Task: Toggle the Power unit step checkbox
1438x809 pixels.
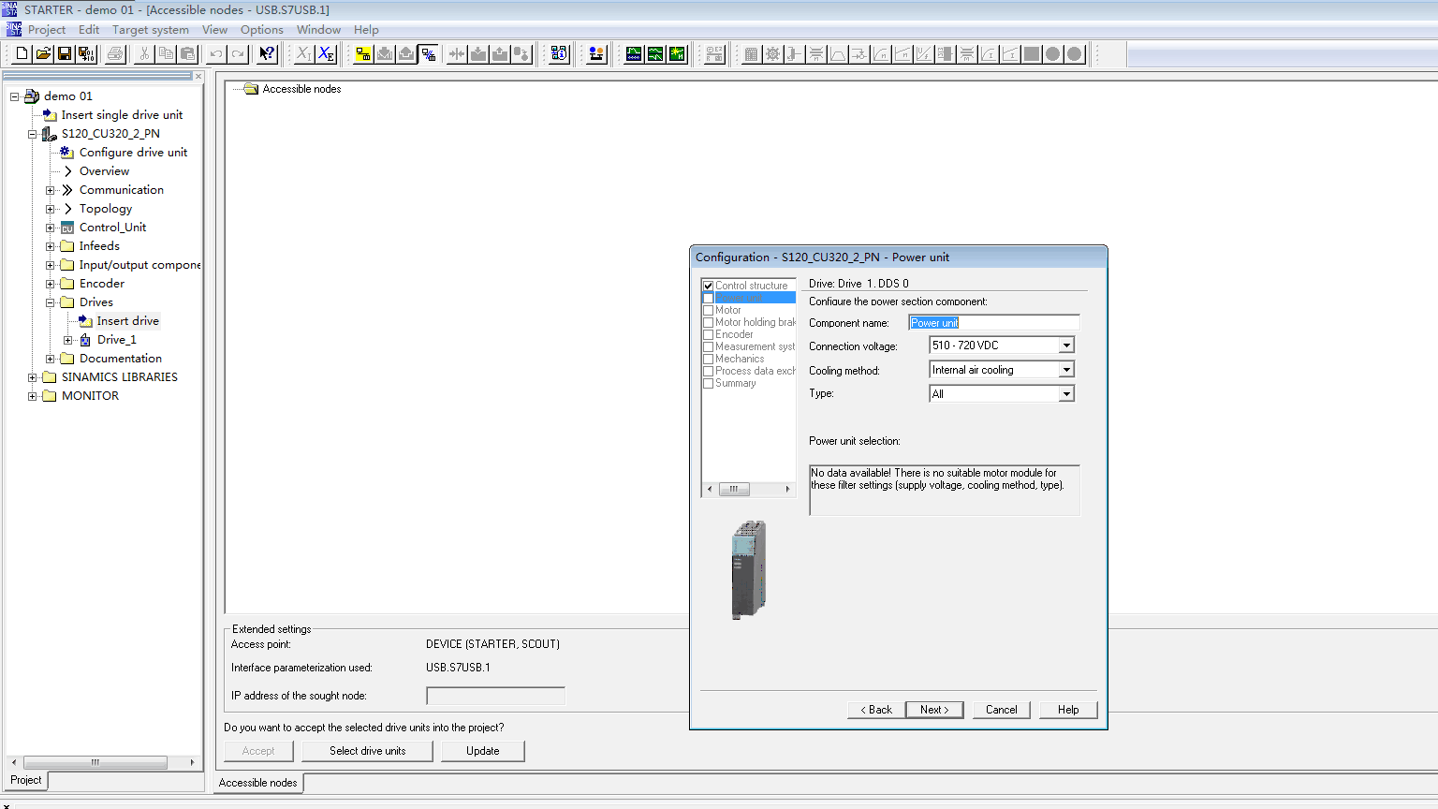Action: tap(709, 299)
